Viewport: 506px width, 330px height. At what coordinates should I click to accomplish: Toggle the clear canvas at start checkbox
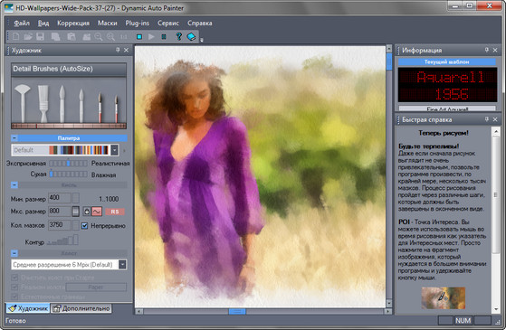click(x=14, y=278)
